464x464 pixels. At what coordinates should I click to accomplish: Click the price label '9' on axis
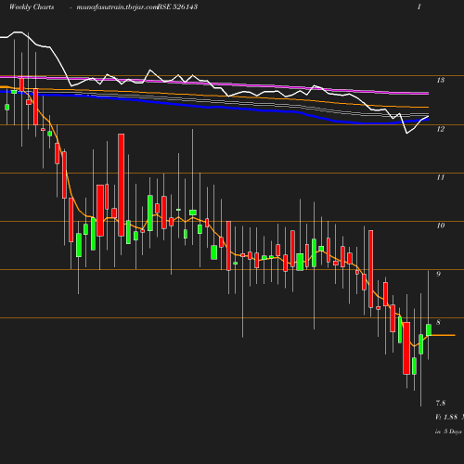(438, 274)
